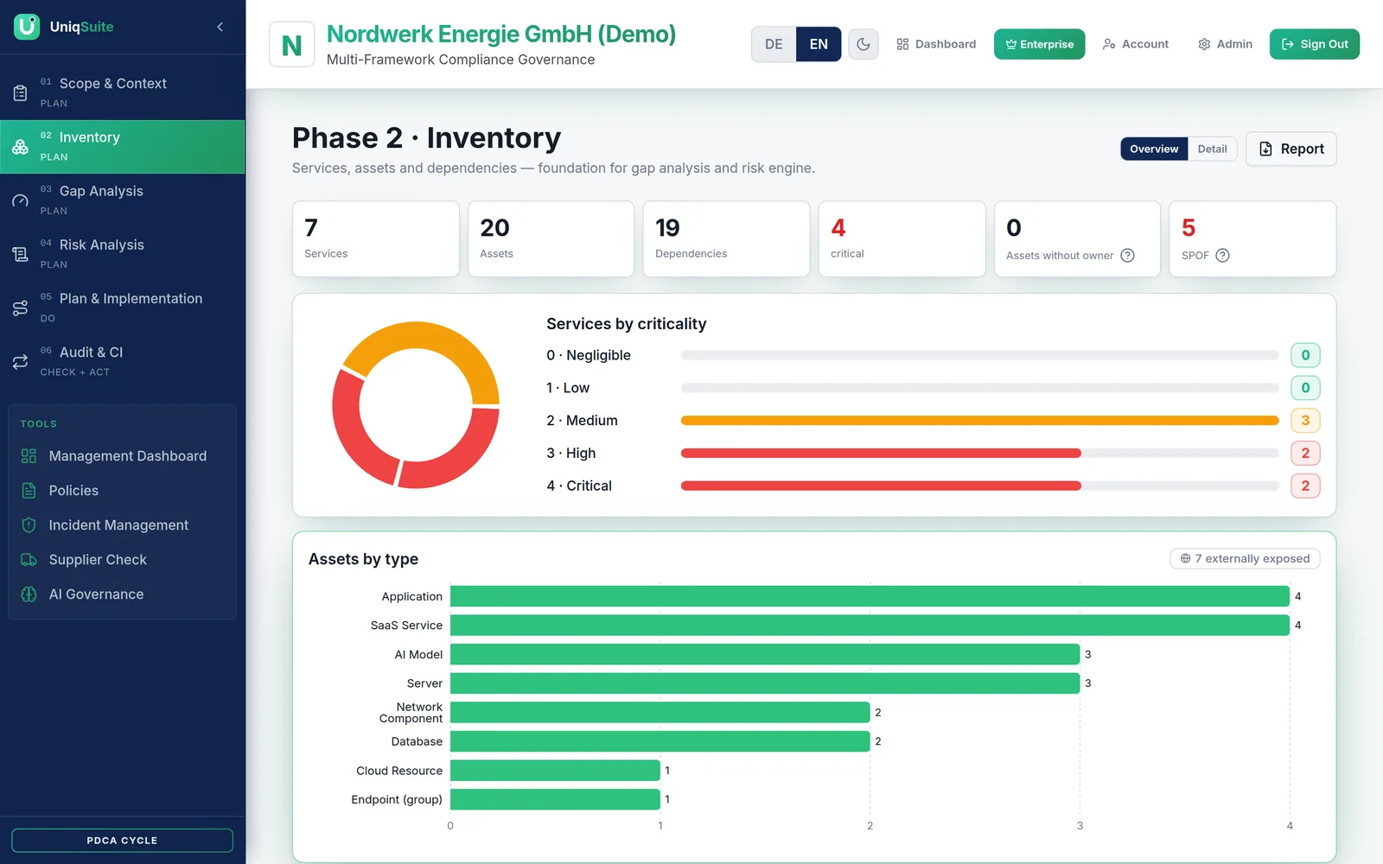Click the UniqSuite logo icon
1383x864 pixels.
[x=27, y=27]
